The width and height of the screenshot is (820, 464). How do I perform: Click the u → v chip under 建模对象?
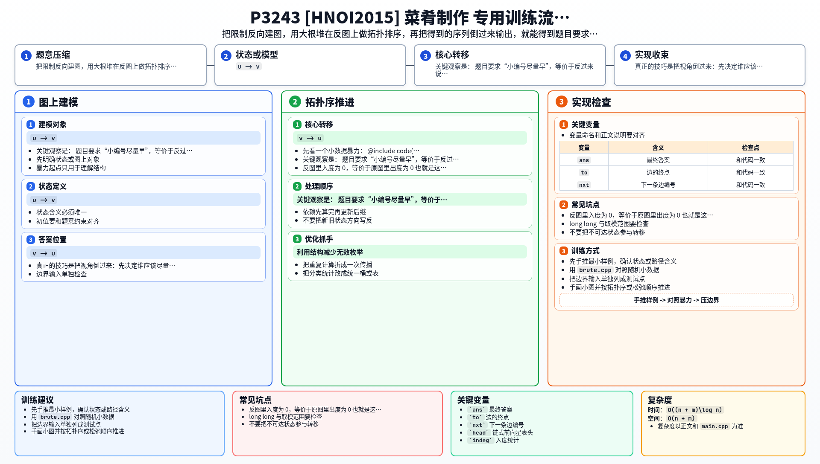point(44,138)
